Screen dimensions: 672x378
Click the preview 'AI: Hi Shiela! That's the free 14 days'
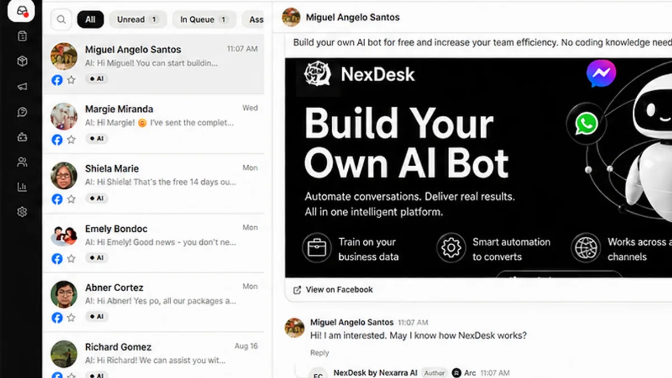[161, 182]
